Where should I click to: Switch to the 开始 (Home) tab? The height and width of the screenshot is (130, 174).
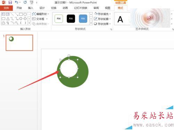(x=19, y=8)
